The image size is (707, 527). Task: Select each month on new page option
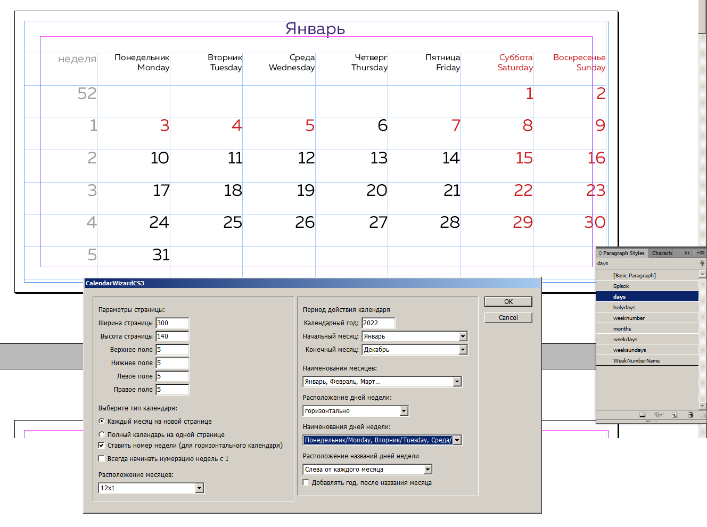pos(102,421)
